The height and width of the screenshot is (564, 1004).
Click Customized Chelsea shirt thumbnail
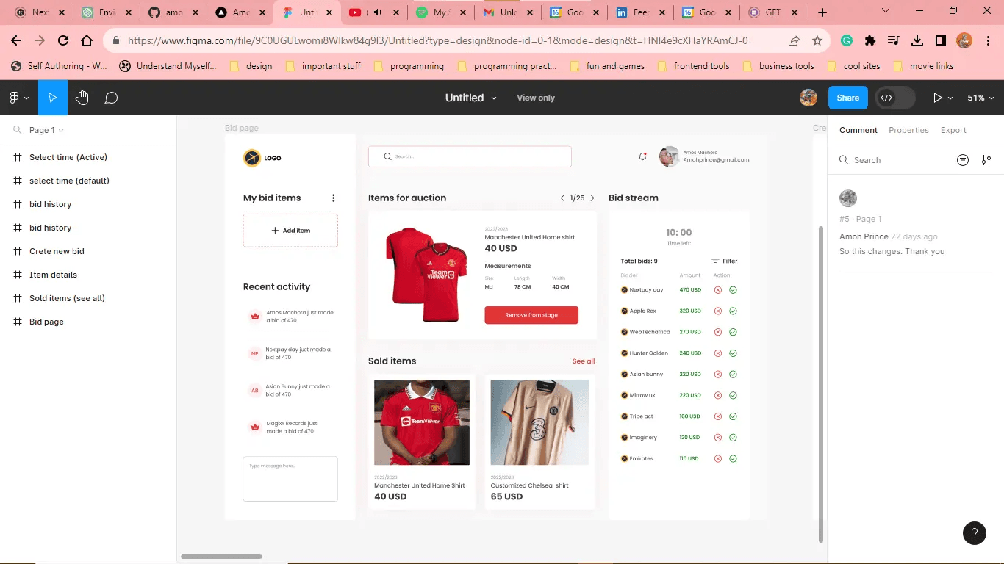tap(539, 422)
